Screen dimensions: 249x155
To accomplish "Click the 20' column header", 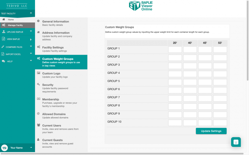I will point(175,43).
